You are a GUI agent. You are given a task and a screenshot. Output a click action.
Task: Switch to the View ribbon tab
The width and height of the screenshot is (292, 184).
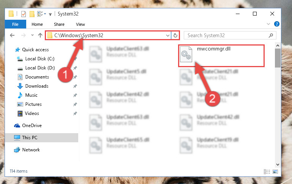80,24
